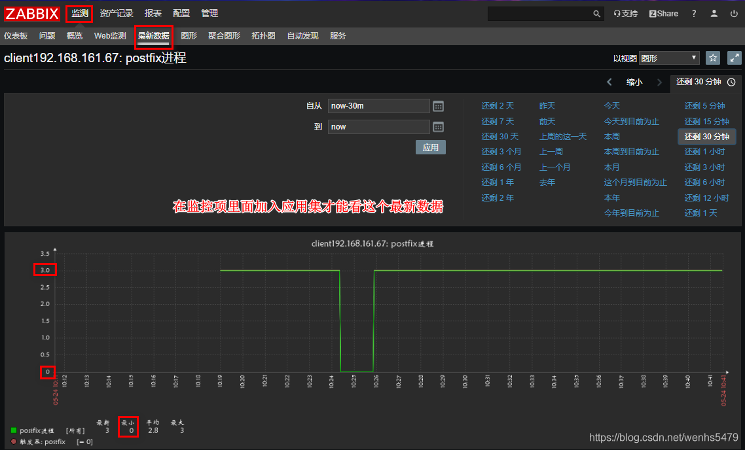Select 还剩 1 天 time range
745x450 pixels.
pyautogui.click(x=701, y=213)
